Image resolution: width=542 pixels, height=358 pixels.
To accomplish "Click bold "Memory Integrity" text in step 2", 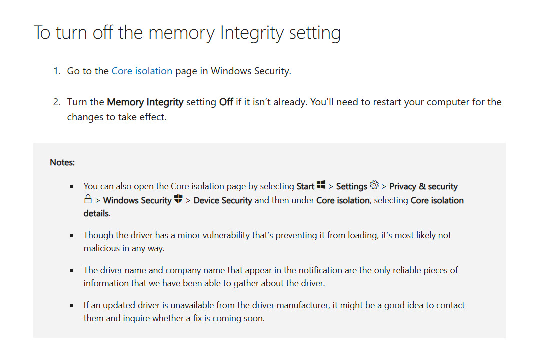I will pyautogui.click(x=145, y=102).
